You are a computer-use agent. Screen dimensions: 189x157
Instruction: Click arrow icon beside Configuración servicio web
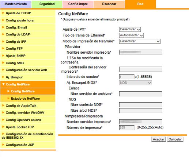3,70
